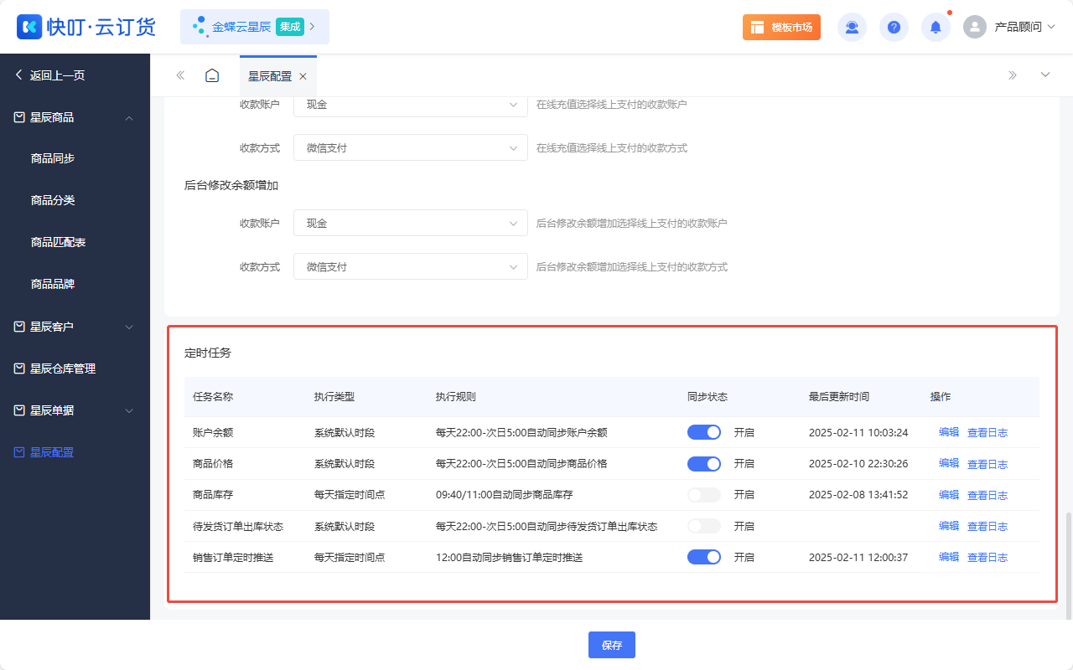Click the 金蝶云星辰 integration icon
This screenshot has height=670, width=1073.
(200, 27)
